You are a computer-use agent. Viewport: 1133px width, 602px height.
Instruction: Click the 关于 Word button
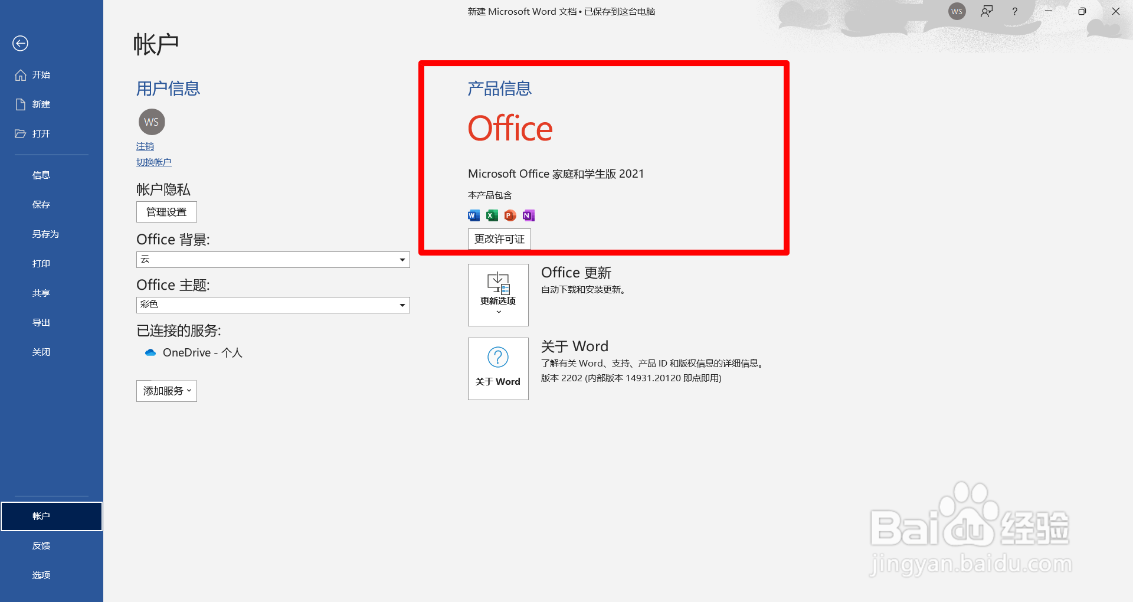498,369
